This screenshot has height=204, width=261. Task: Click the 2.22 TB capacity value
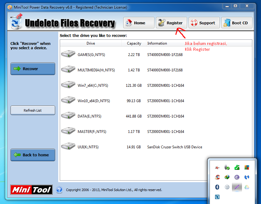134,55
